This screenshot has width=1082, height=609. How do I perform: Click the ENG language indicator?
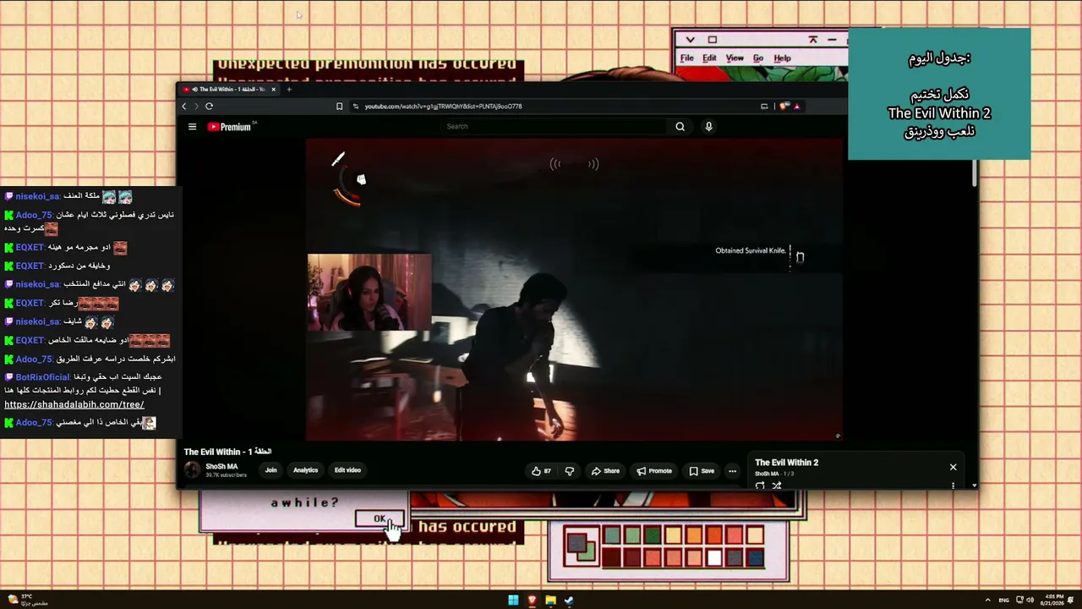pyautogui.click(x=1003, y=601)
